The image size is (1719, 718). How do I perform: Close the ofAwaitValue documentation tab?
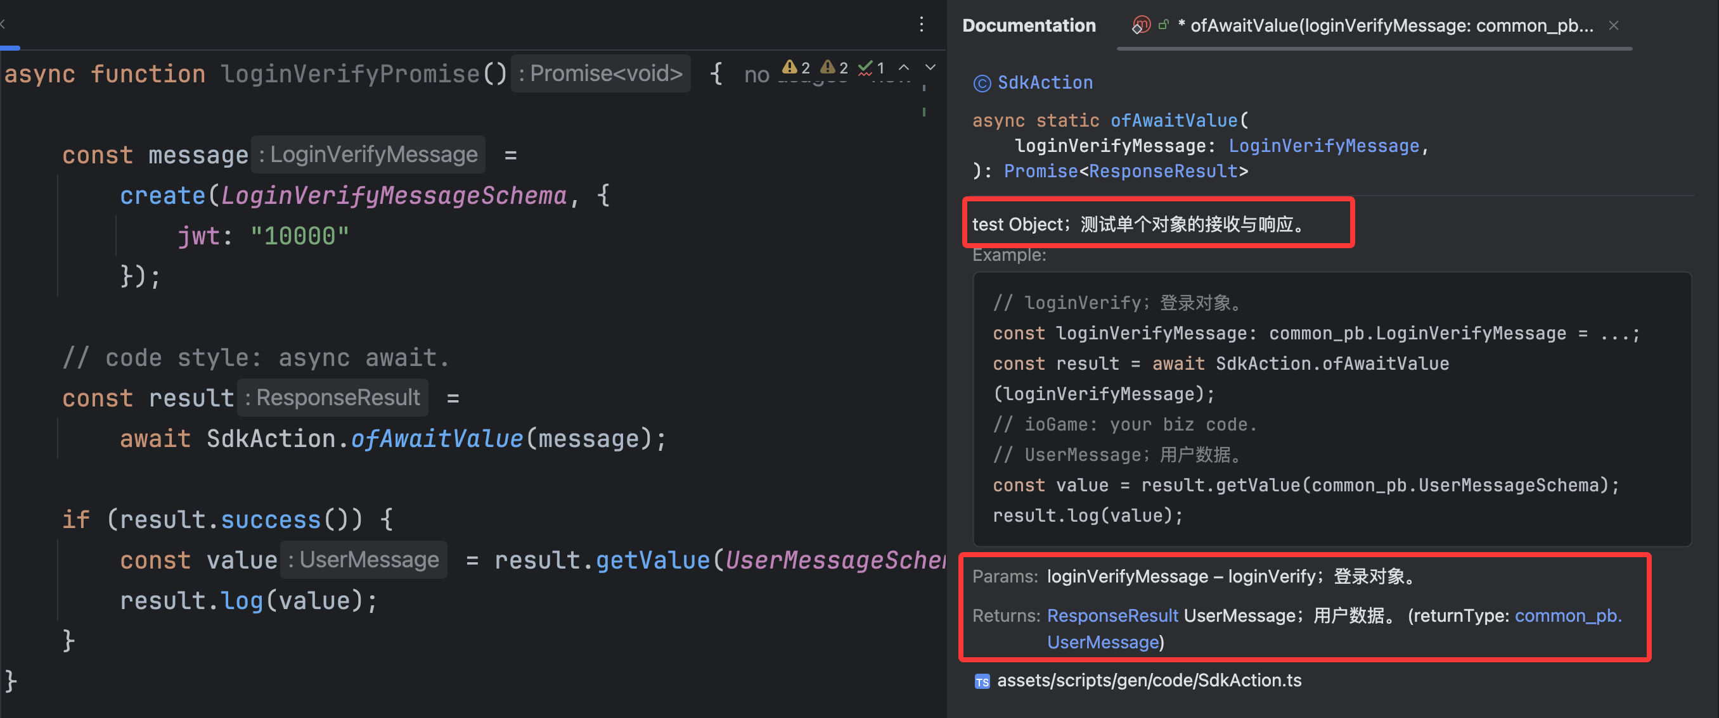tap(1614, 25)
